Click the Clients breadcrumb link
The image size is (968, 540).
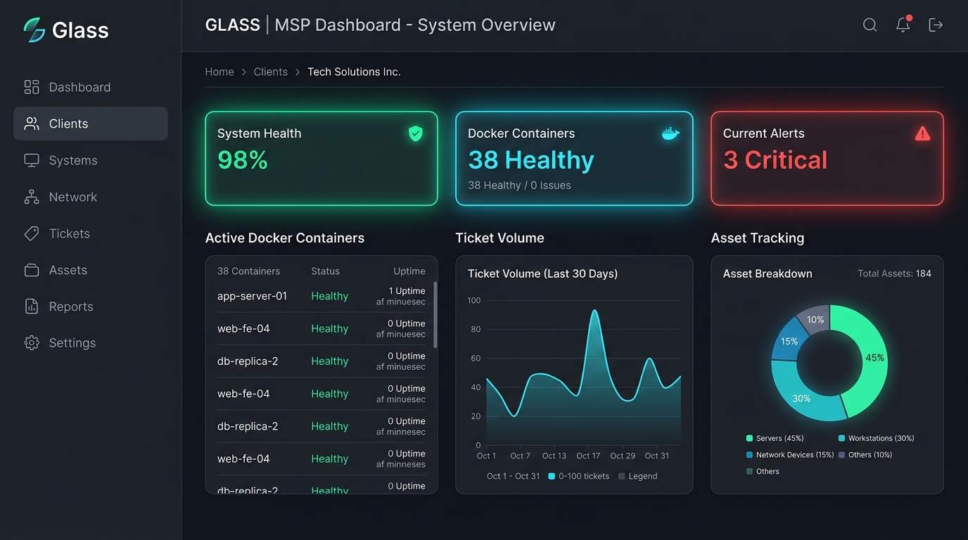coord(271,72)
